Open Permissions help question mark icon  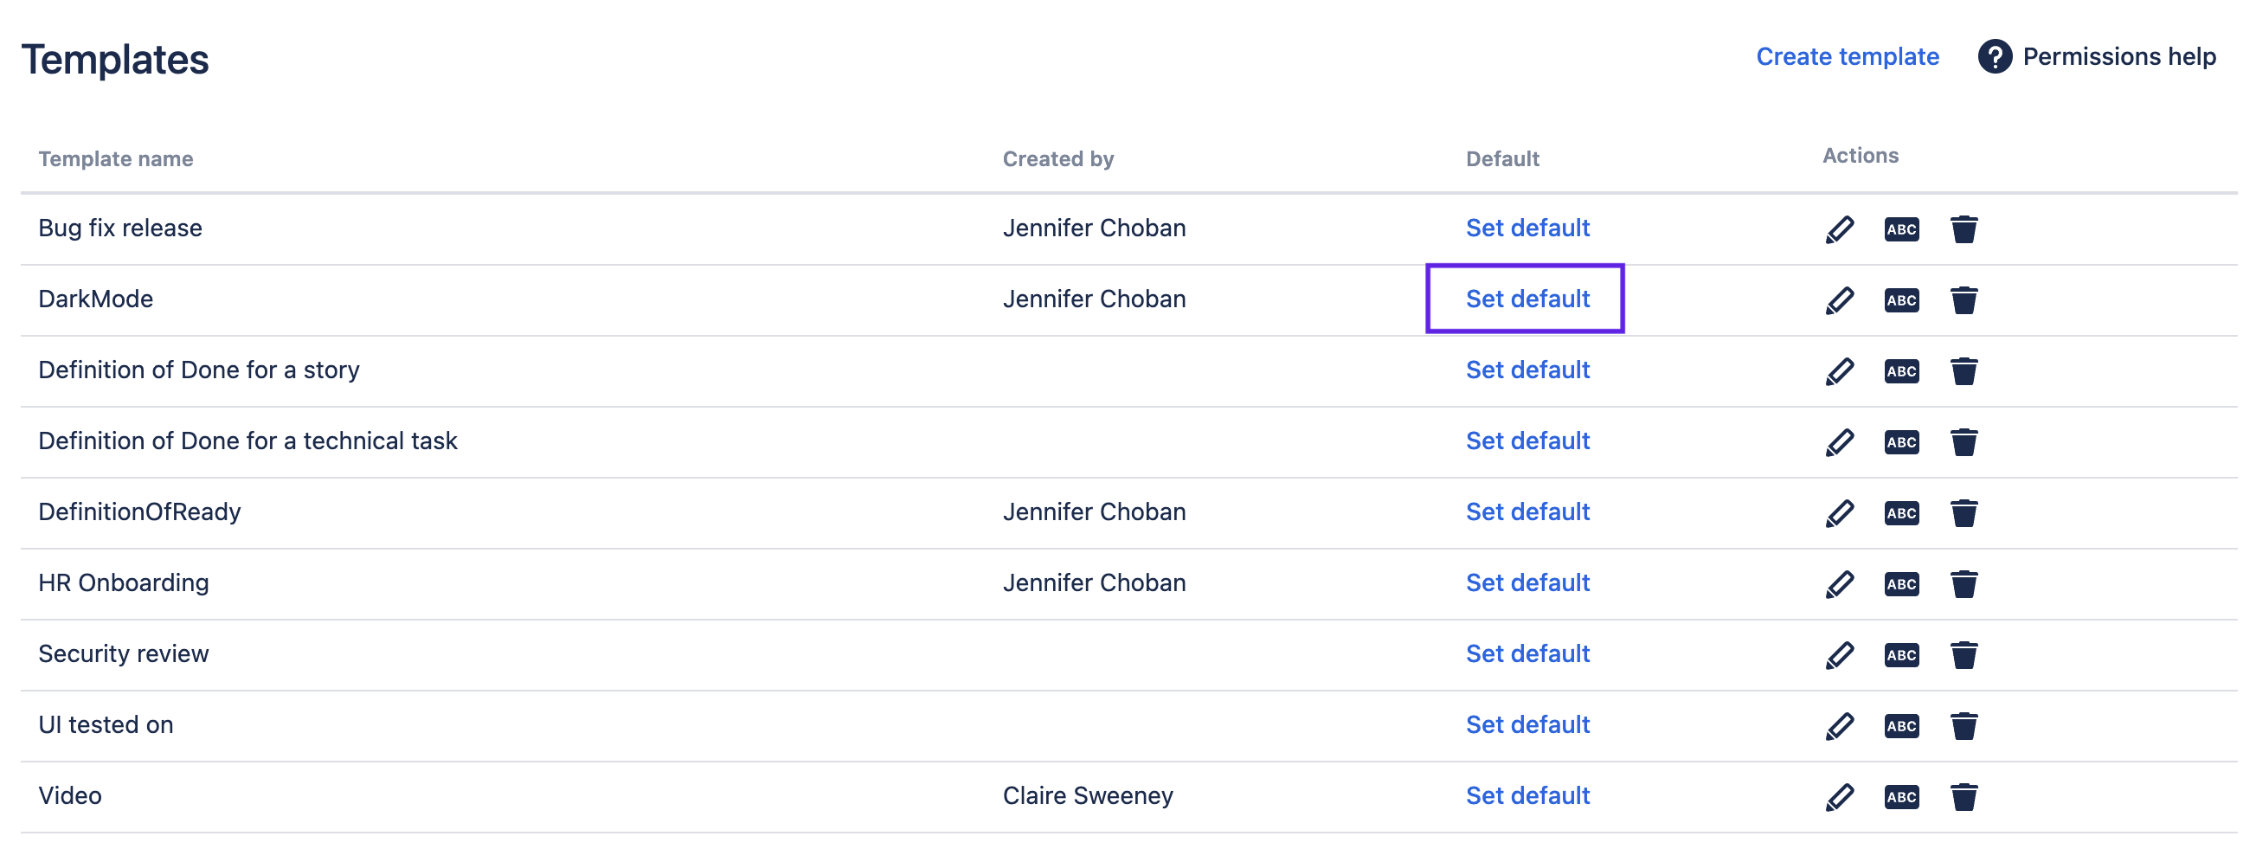point(1994,57)
